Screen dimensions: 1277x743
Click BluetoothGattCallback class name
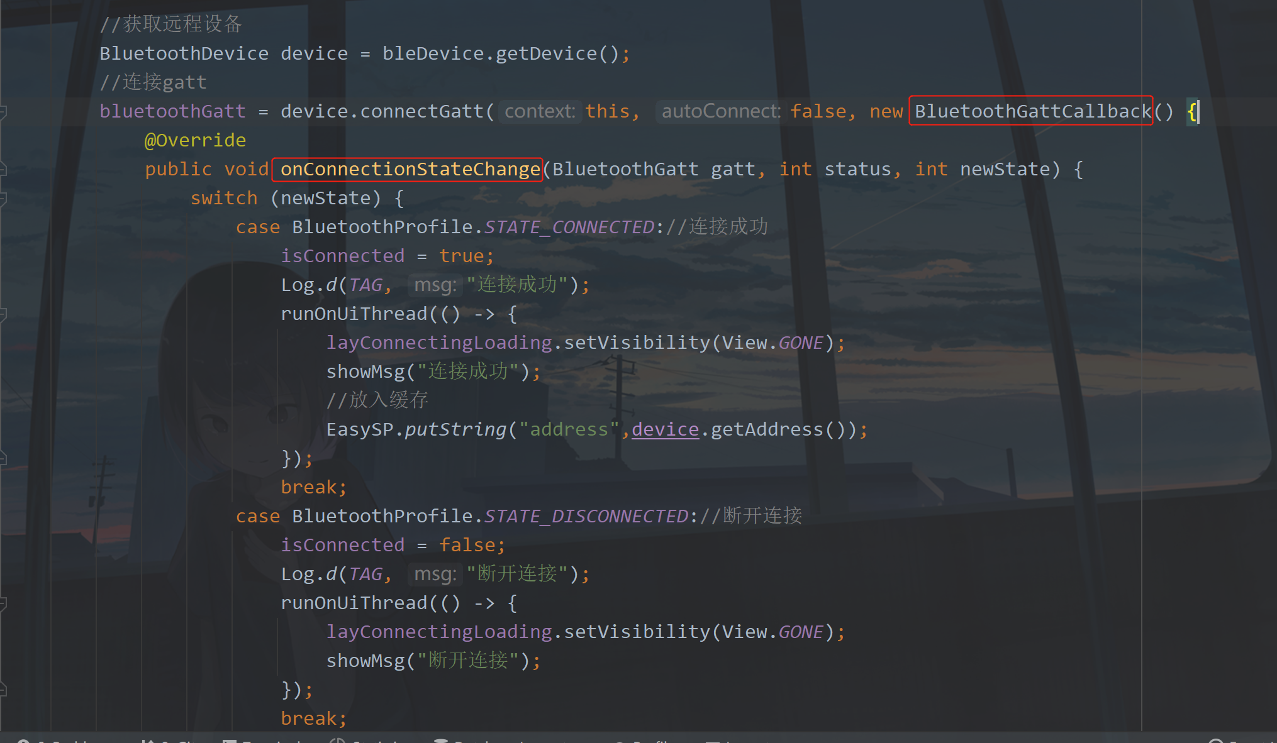click(x=1032, y=111)
